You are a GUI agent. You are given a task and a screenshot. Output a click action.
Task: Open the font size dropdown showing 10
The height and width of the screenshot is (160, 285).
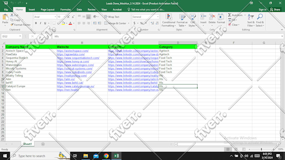(x=64, y=17)
